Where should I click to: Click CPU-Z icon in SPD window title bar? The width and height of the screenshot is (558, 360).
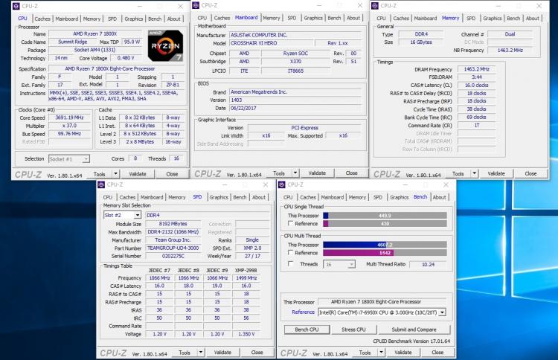101,184
